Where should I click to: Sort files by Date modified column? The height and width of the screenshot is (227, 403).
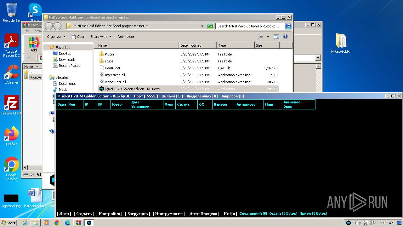click(x=198, y=45)
